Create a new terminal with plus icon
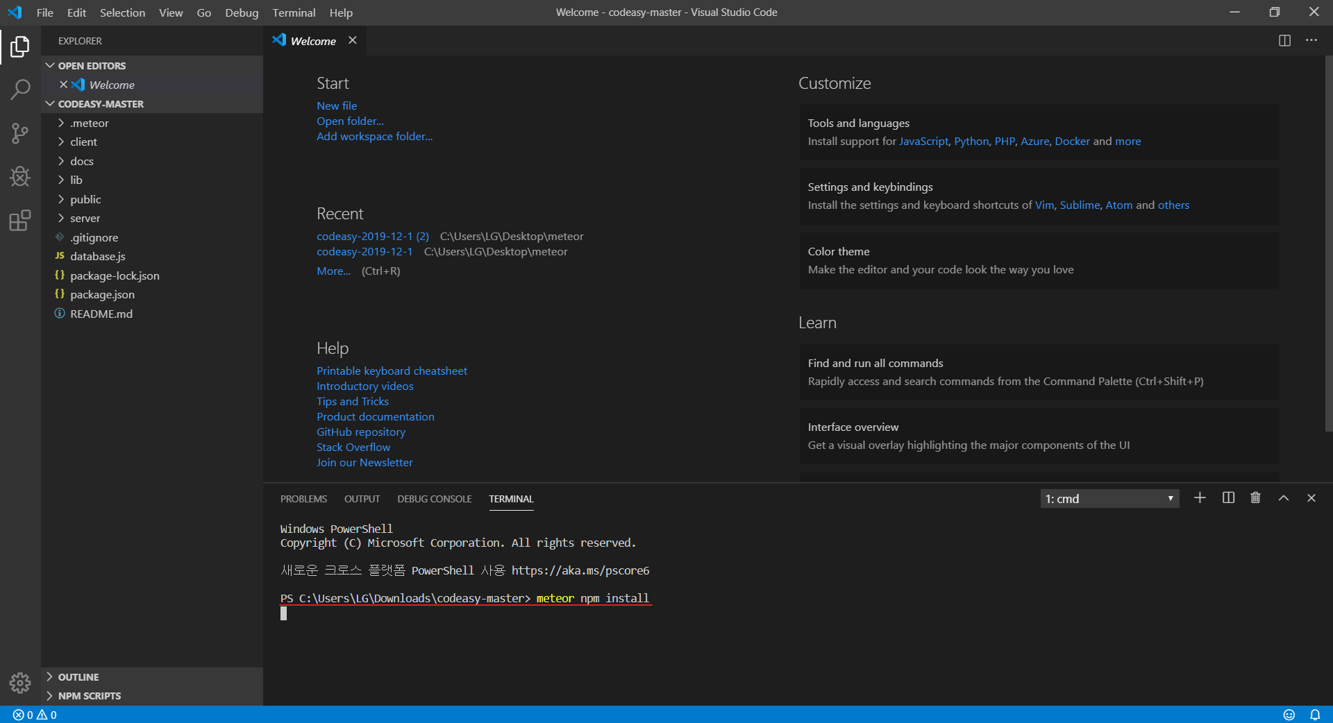The image size is (1333, 723). tap(1200, 497)
